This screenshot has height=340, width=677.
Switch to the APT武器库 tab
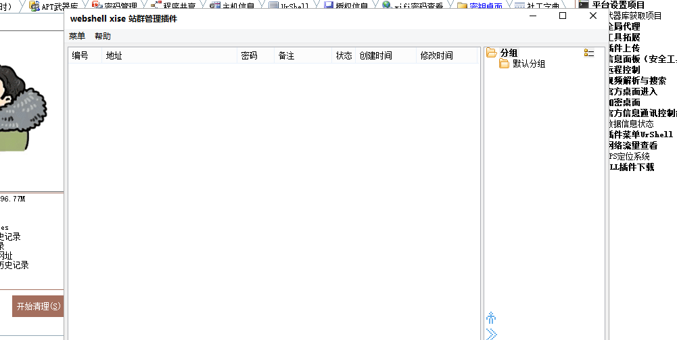tap(53, 6)
